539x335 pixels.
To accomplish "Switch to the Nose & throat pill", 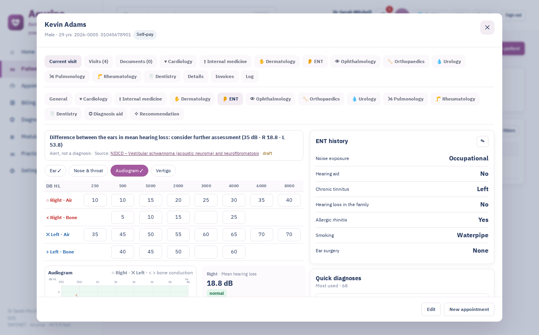I will pos(88,171).
